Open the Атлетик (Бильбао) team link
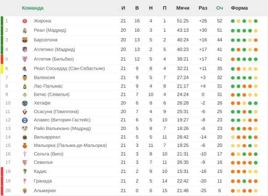Screen dimensions: 268x196 (x=54, y=59)
